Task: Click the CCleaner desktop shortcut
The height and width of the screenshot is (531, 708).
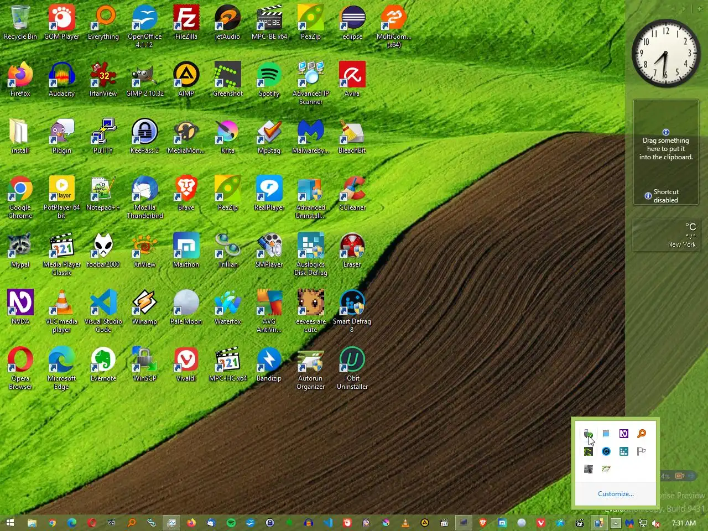Action: pos(352,194)
